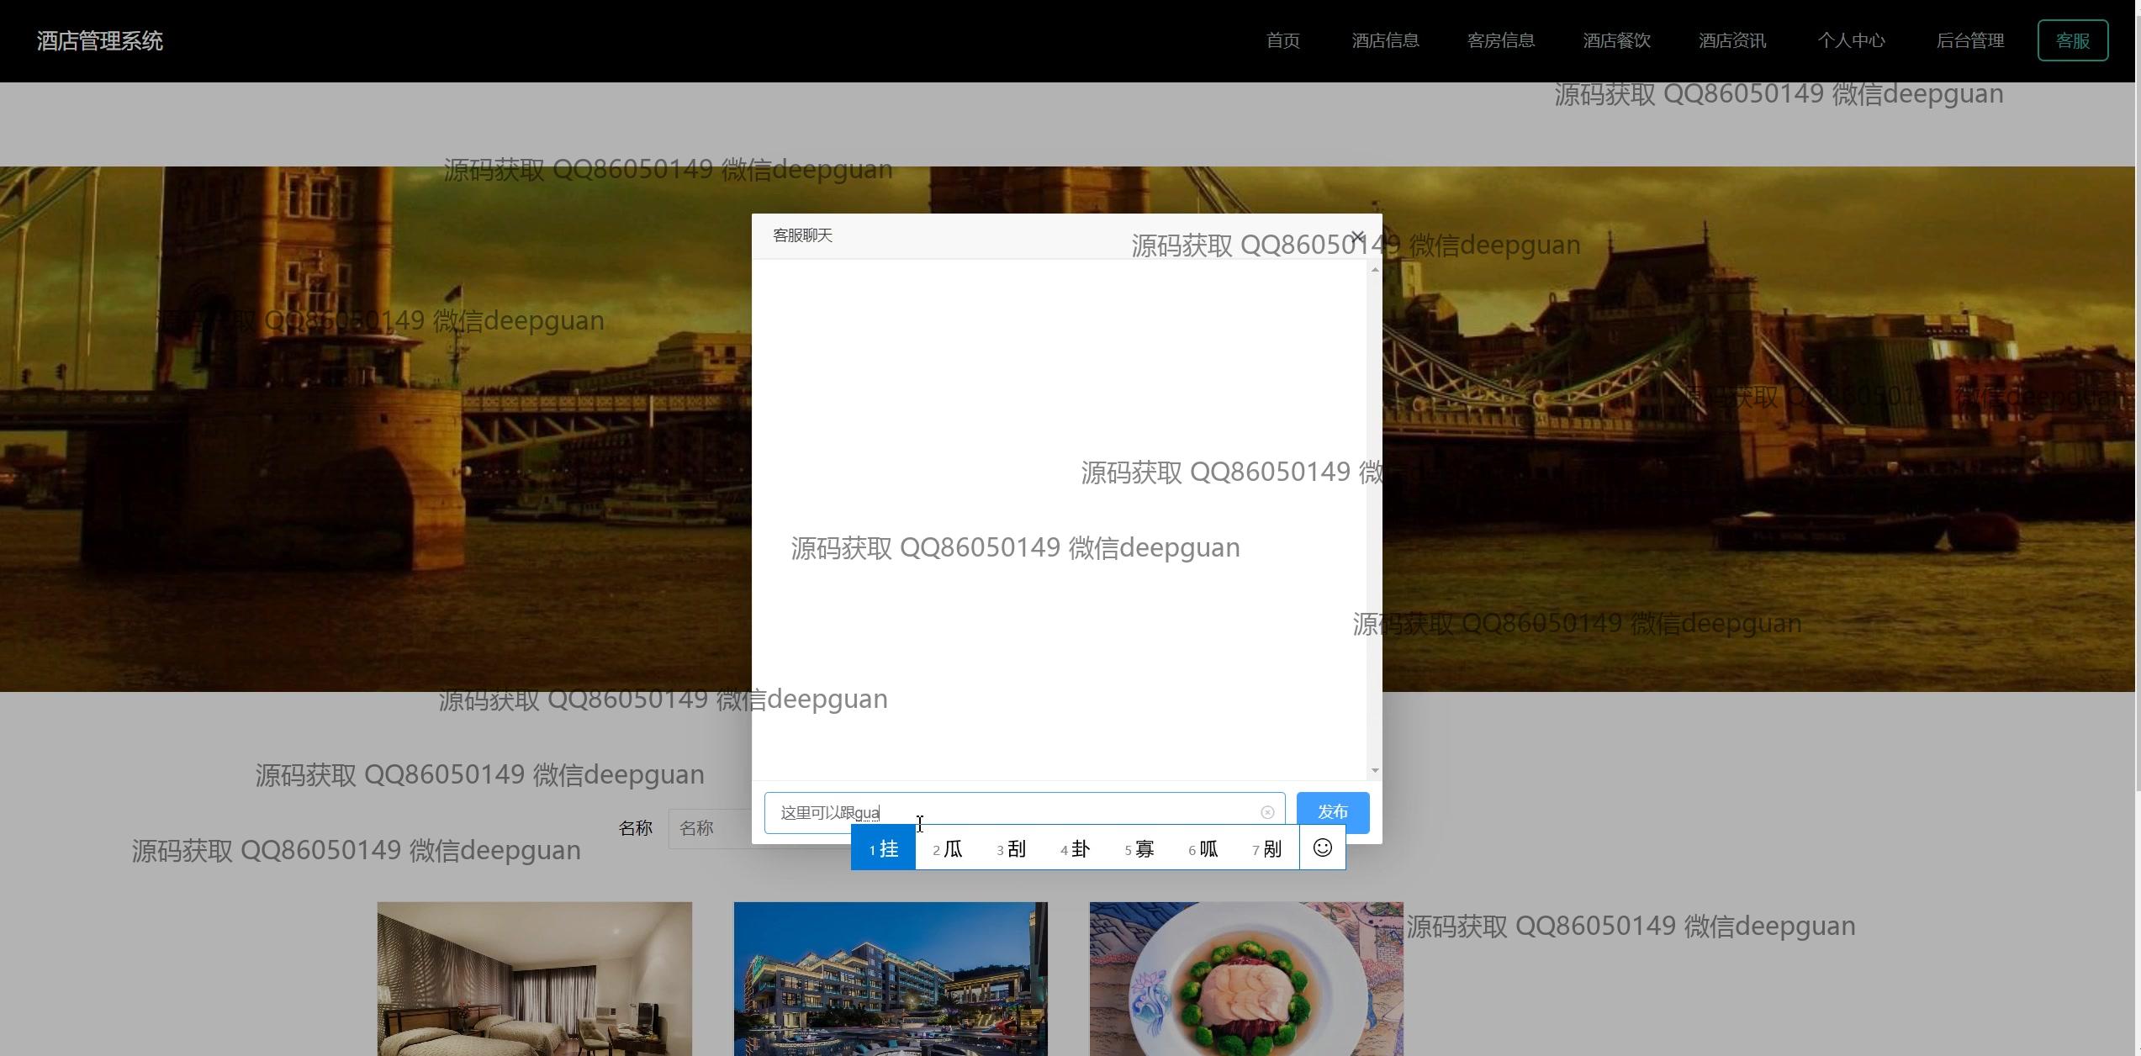
Task: Select IME candidate 卦
Action: [x=1076, y=849]
